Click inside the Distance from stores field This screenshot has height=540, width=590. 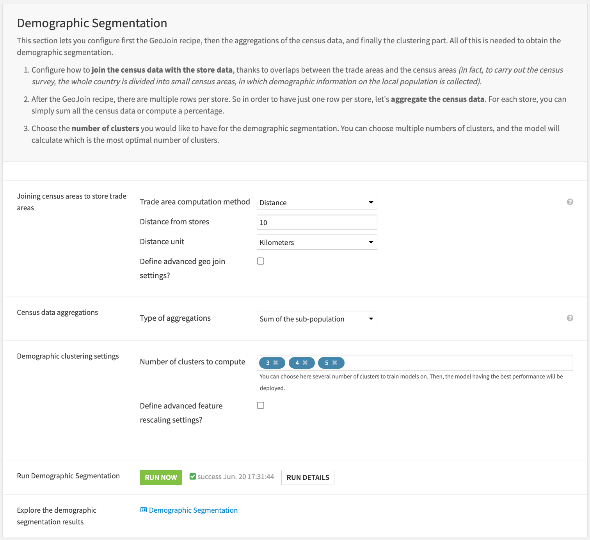[316, 222]
